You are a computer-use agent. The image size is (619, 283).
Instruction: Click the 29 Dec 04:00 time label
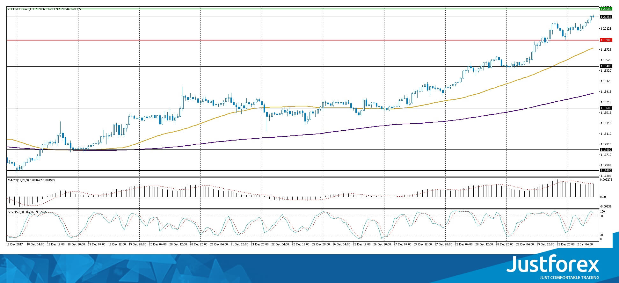pyautogui.click(x=525, y=244)
